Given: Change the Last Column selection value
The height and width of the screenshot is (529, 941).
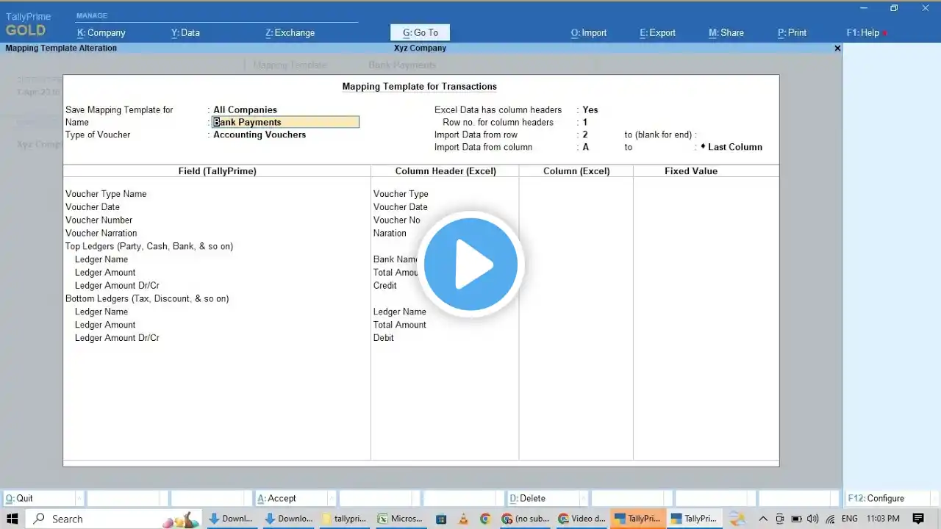Looking at the screenshot, I should [x=735, y=147].
